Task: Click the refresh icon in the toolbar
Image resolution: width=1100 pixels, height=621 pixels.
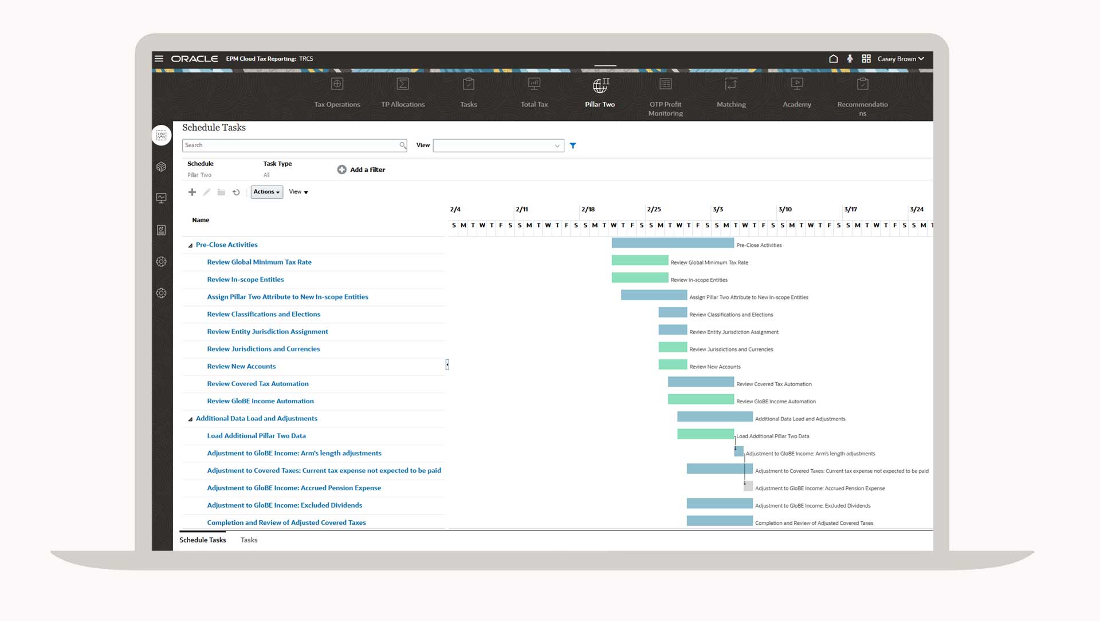Action: tap(236, 192)
